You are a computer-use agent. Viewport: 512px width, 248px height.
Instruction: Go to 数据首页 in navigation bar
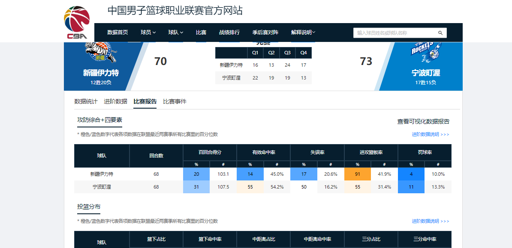coord(117,32)
